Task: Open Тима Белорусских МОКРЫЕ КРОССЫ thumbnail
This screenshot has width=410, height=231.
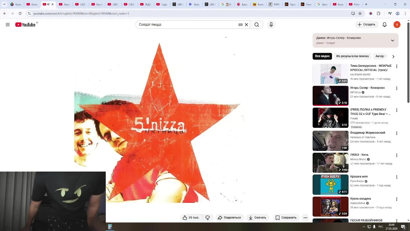Action: point(330,74)
